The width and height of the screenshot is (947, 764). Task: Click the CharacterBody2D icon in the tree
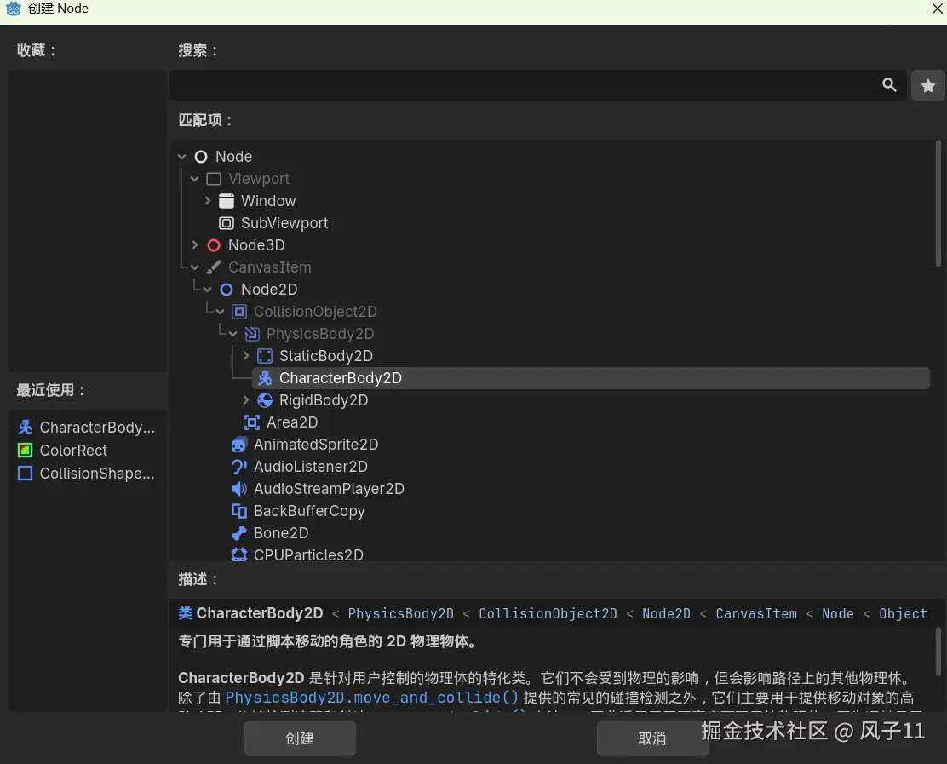coord(265,378)
